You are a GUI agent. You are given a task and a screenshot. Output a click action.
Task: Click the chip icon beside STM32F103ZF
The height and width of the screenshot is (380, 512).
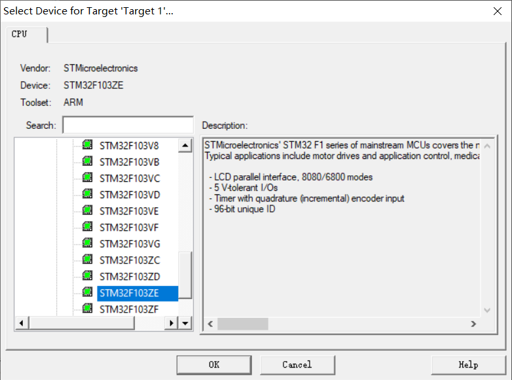coord(87,308)
